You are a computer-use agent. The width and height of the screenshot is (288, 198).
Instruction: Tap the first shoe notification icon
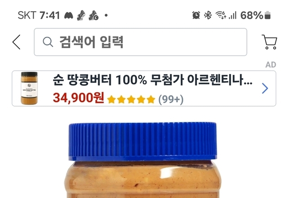coord(81,15)
